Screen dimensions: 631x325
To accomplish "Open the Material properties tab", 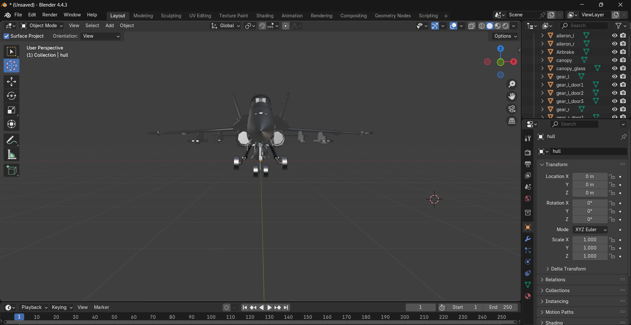I will pos(528,296).
